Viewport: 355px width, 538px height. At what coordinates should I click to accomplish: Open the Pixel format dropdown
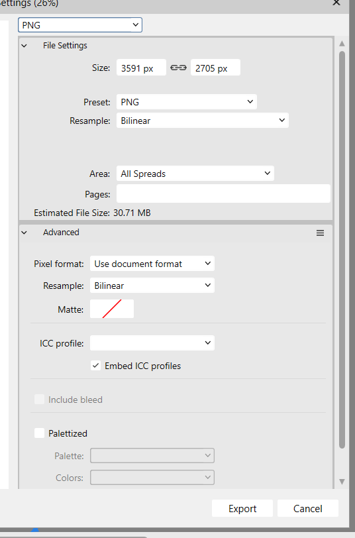point(152,264)
